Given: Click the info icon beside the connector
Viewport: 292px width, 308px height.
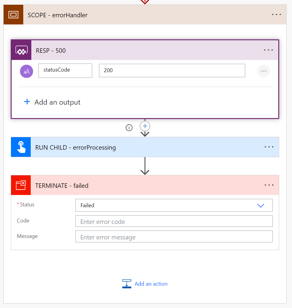Looking at the screenshot, I should (x=129, y=128).
